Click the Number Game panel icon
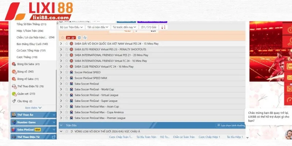This screenshot has height=146, width=292. point(14,122)
